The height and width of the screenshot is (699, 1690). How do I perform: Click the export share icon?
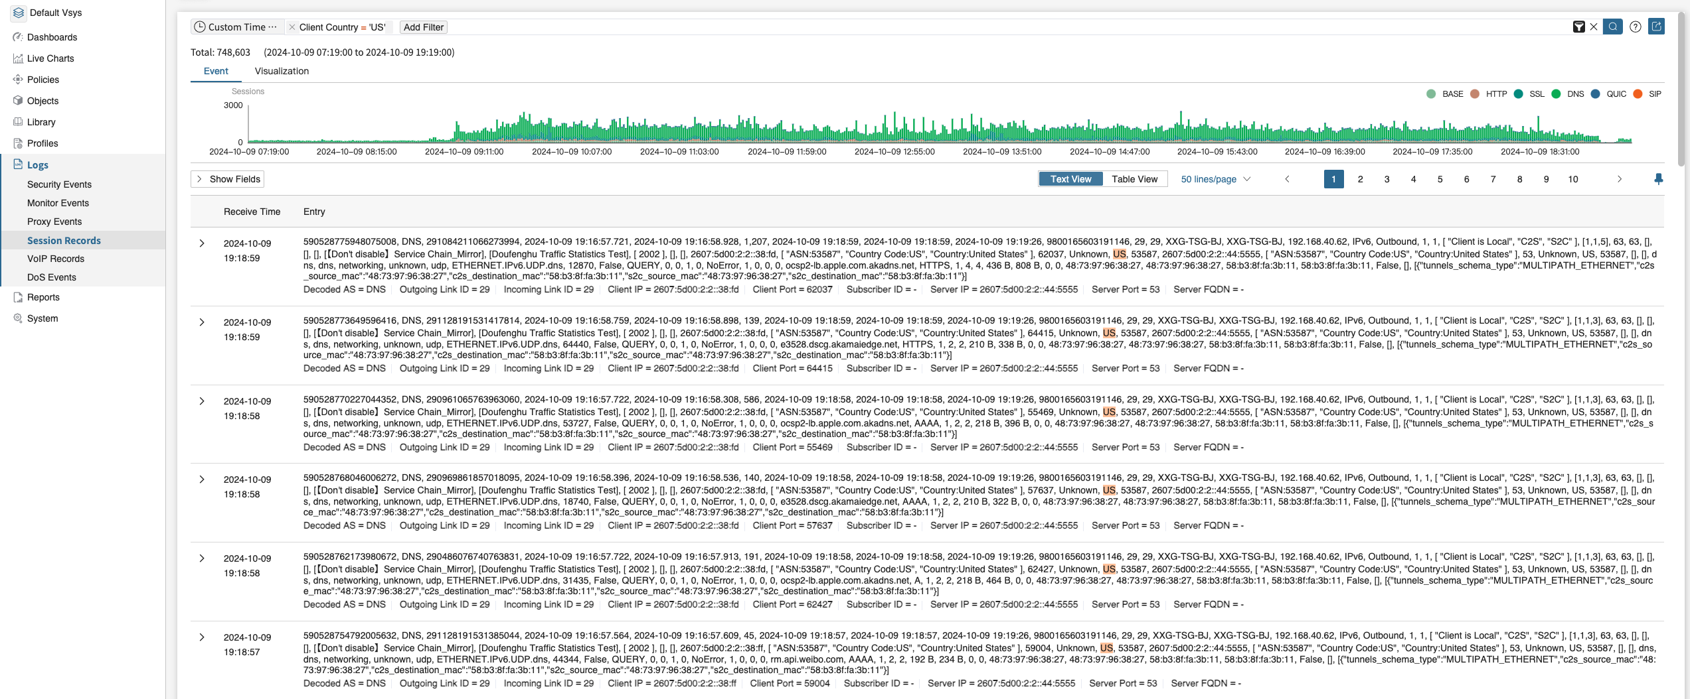pyautogui.click(x=1657, y=27)
